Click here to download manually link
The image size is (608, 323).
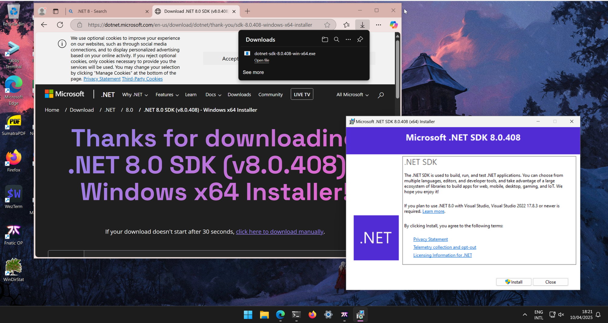pyautogui.click(x=280, y=232)
